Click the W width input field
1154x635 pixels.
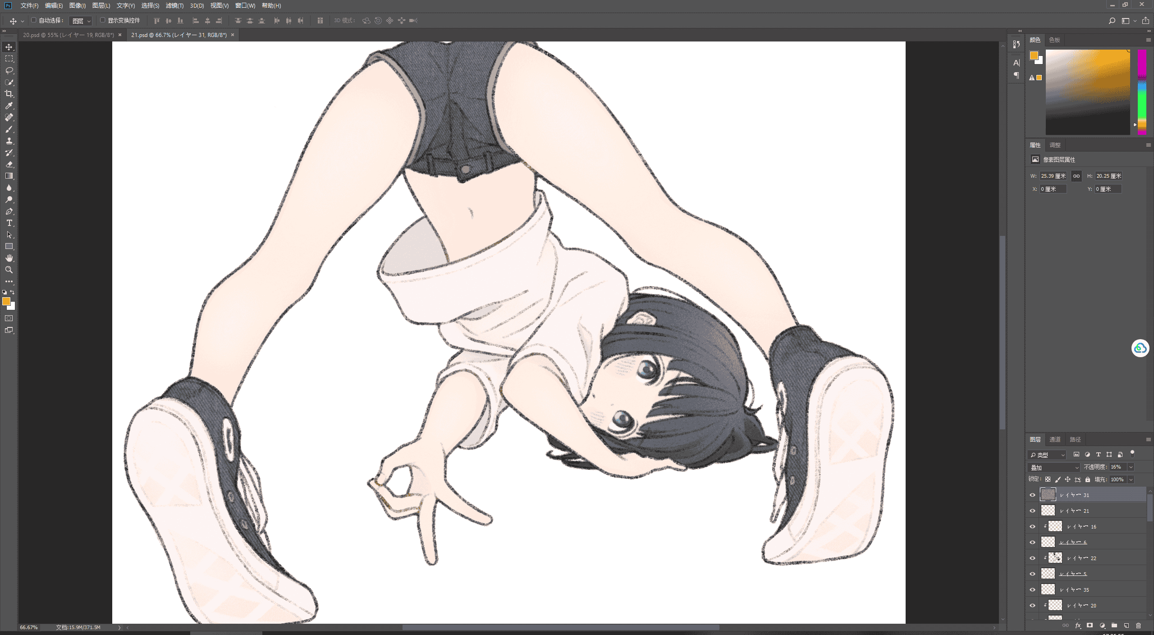(1053, 176)
